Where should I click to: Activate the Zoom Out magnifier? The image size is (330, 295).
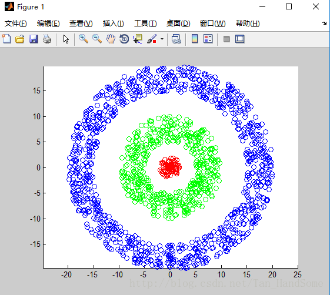pos(97,39)
